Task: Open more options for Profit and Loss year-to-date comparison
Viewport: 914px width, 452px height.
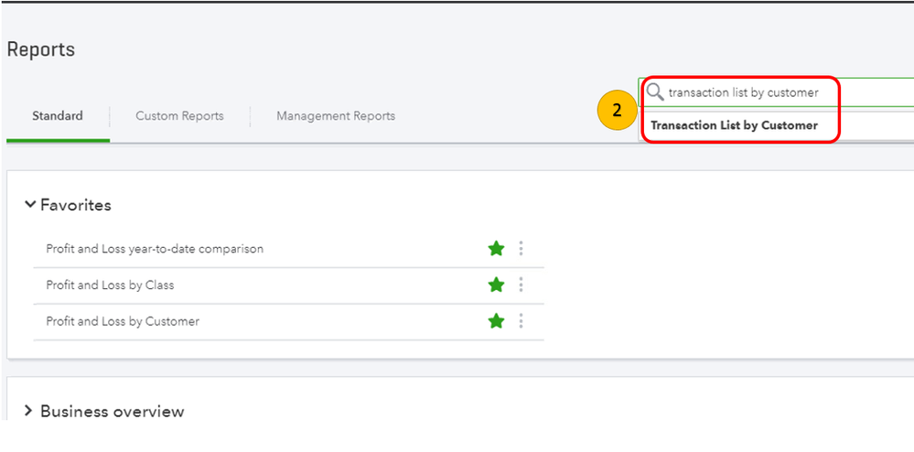Action: [x=521, y=248]
